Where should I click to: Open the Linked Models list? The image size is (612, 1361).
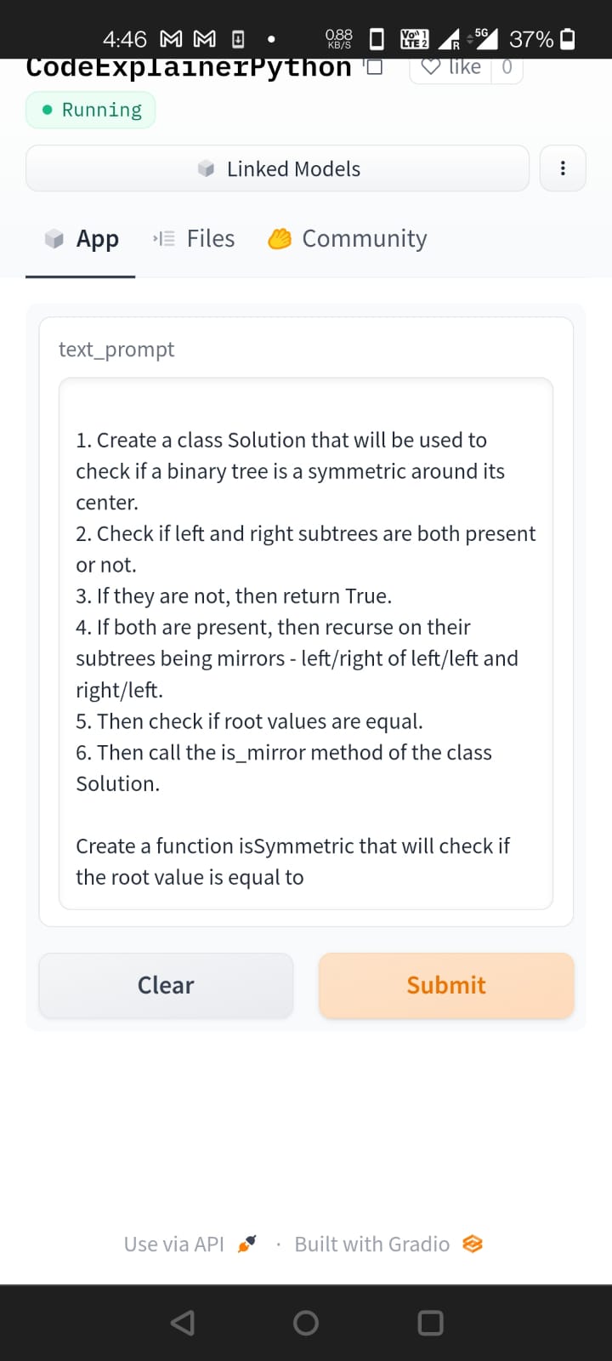point(278,168)
